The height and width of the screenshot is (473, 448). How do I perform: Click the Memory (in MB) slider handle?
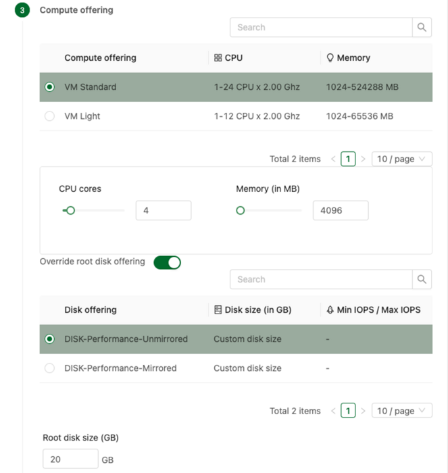(x=241, y=211)
